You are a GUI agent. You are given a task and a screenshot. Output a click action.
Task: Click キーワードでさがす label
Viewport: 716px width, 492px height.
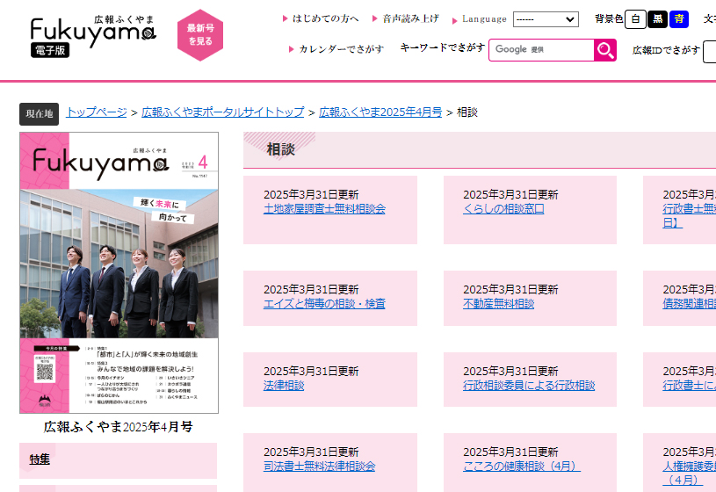coord(442,47)
